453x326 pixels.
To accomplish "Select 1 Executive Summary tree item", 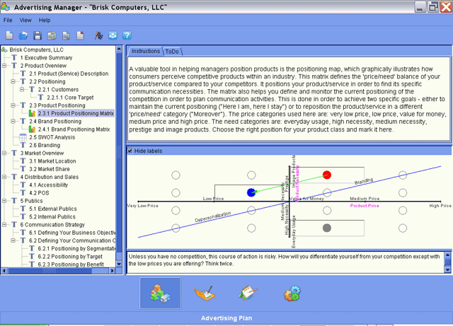I will [x=46, y=57].
